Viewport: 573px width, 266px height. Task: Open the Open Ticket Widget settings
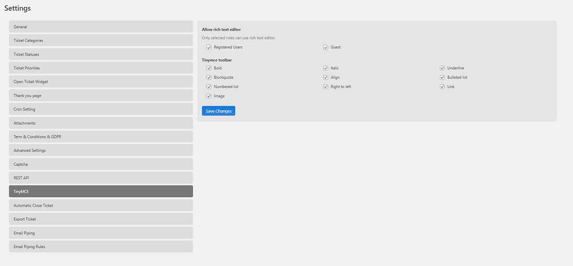(101, 82)
